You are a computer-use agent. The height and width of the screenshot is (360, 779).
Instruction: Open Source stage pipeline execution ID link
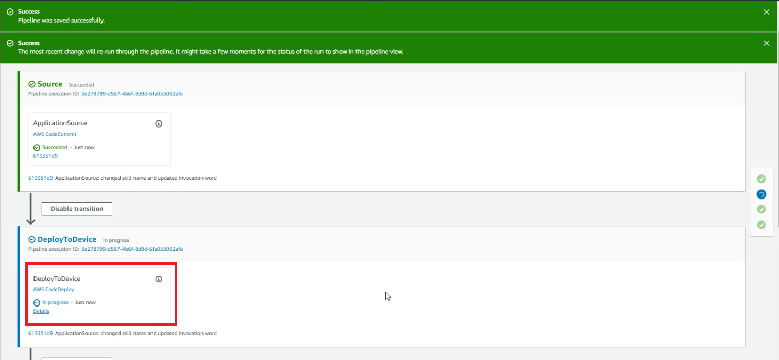(132, 94)
